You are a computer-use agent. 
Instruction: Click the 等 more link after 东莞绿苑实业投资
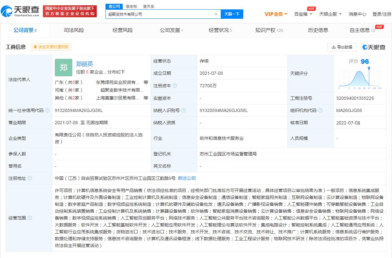pos(146,83)
